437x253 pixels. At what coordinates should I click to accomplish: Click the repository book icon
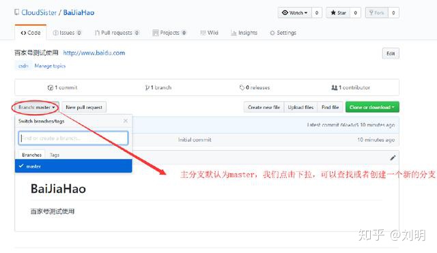tap(16, 12)
